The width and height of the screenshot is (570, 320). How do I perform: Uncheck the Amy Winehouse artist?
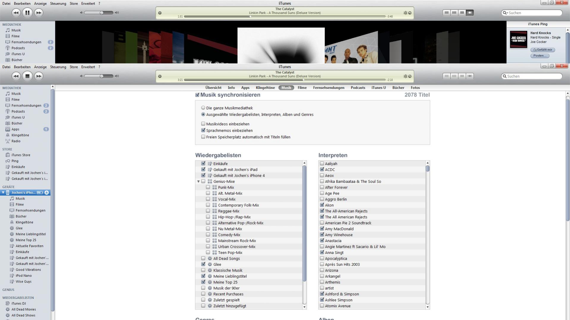(322, 235)
